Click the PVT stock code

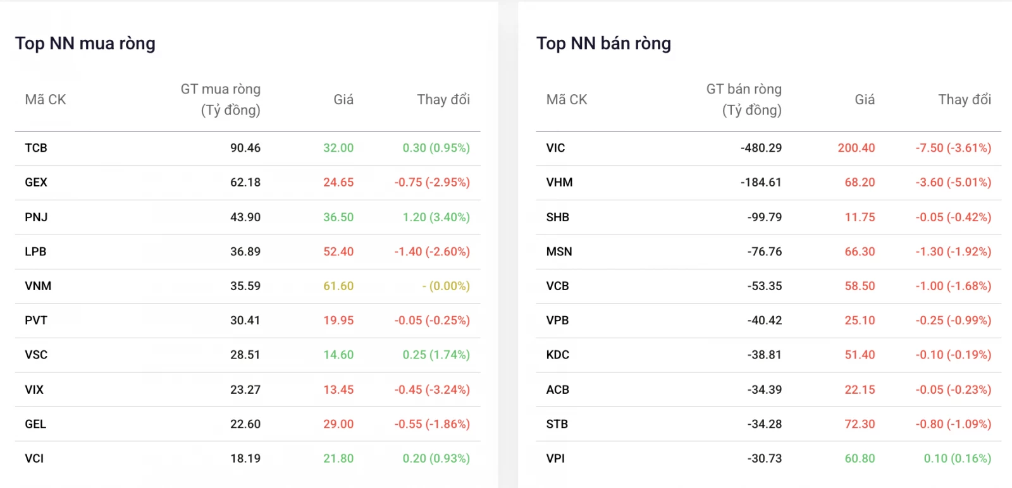pyautogui.click(x=36, y=320)
